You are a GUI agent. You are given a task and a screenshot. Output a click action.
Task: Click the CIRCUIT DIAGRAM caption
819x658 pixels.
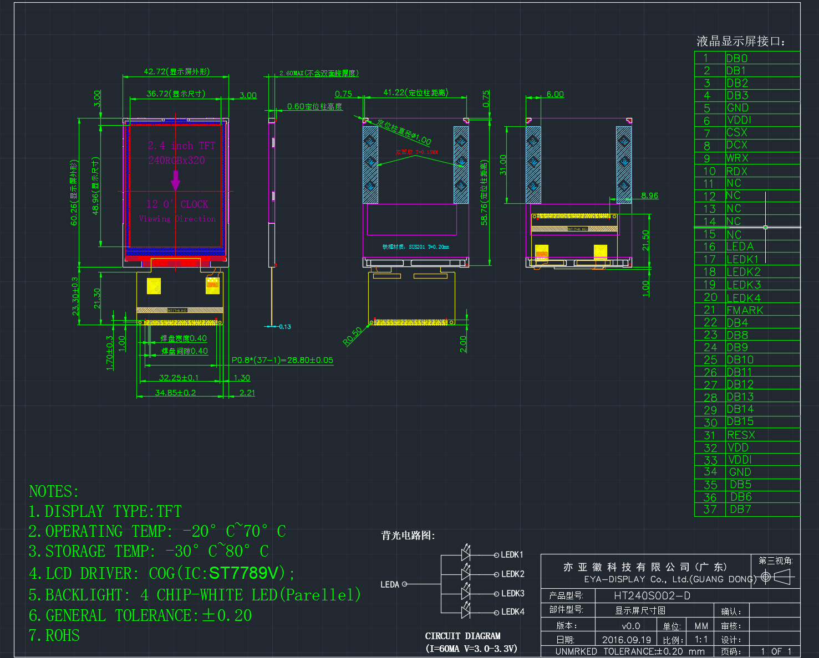462,636
